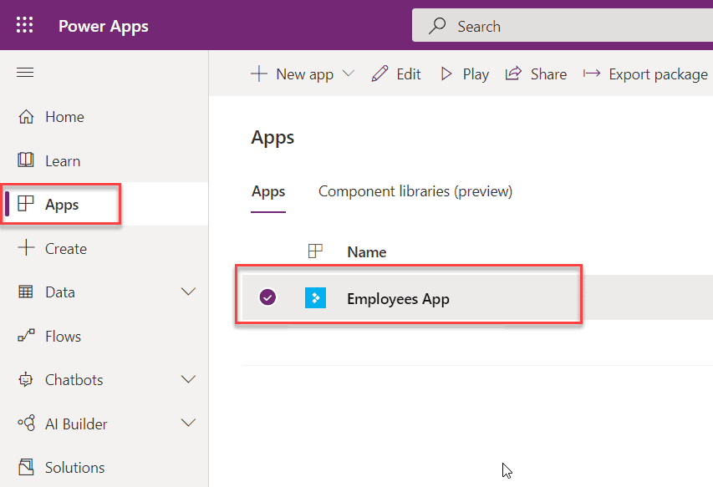The height and width of the screenshot is (487, 713).
Task: Click the Apps grid icon in sidebar
Action: click(26, 204)
